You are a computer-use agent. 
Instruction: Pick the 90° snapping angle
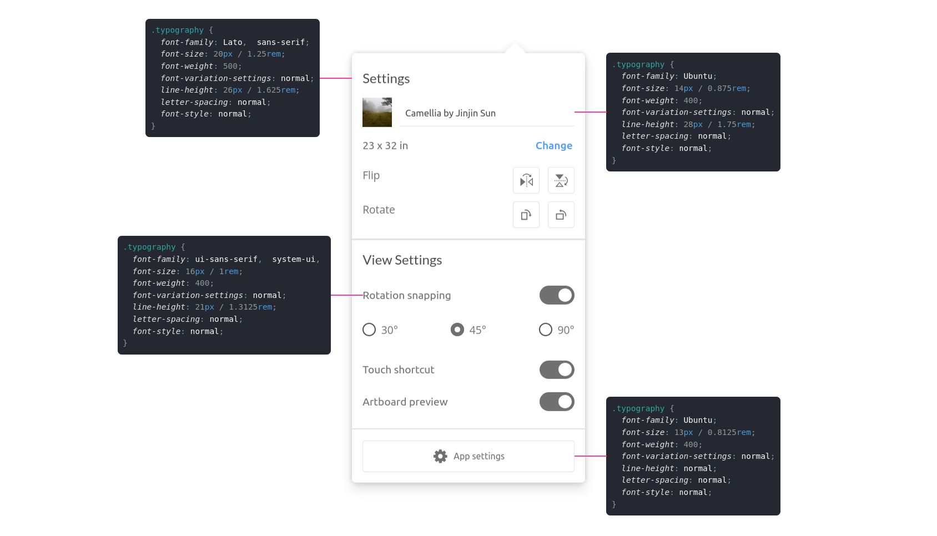(546, 330)
